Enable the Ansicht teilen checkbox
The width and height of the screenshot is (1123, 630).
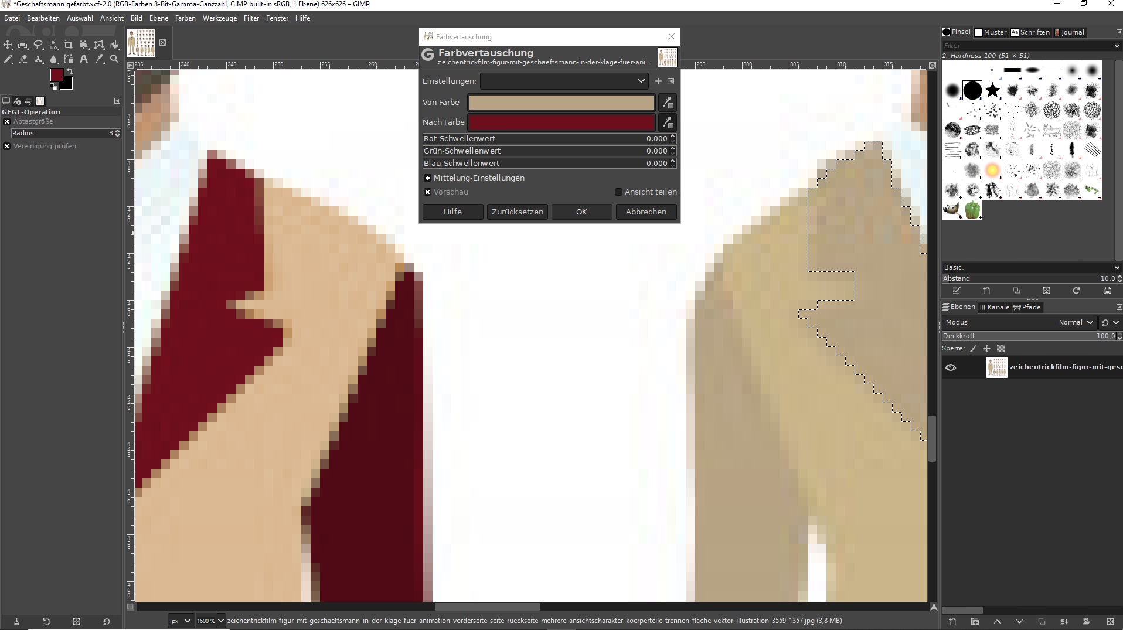point(618,192)
